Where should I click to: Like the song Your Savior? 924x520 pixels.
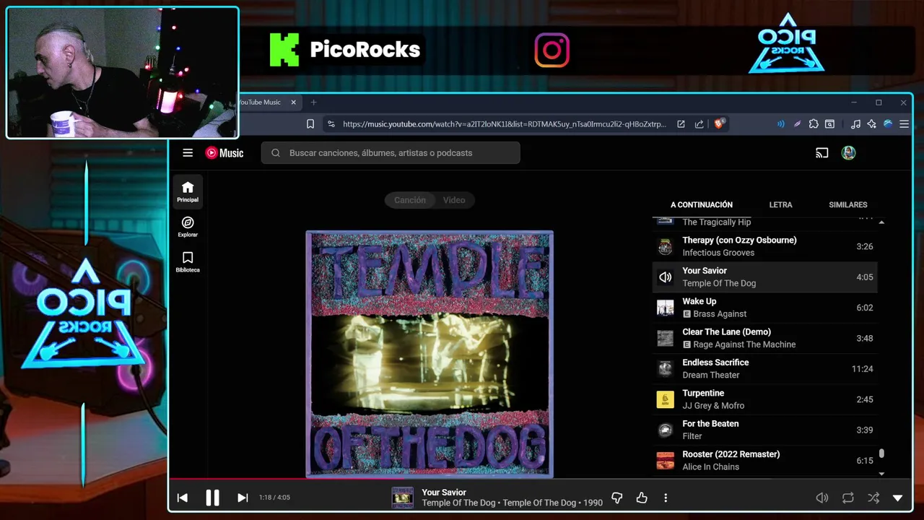coord(642,498)
